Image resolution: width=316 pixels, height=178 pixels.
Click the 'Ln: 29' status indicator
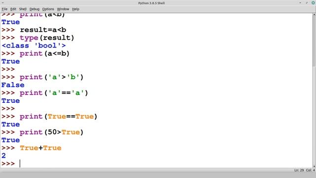click(299, 170)
